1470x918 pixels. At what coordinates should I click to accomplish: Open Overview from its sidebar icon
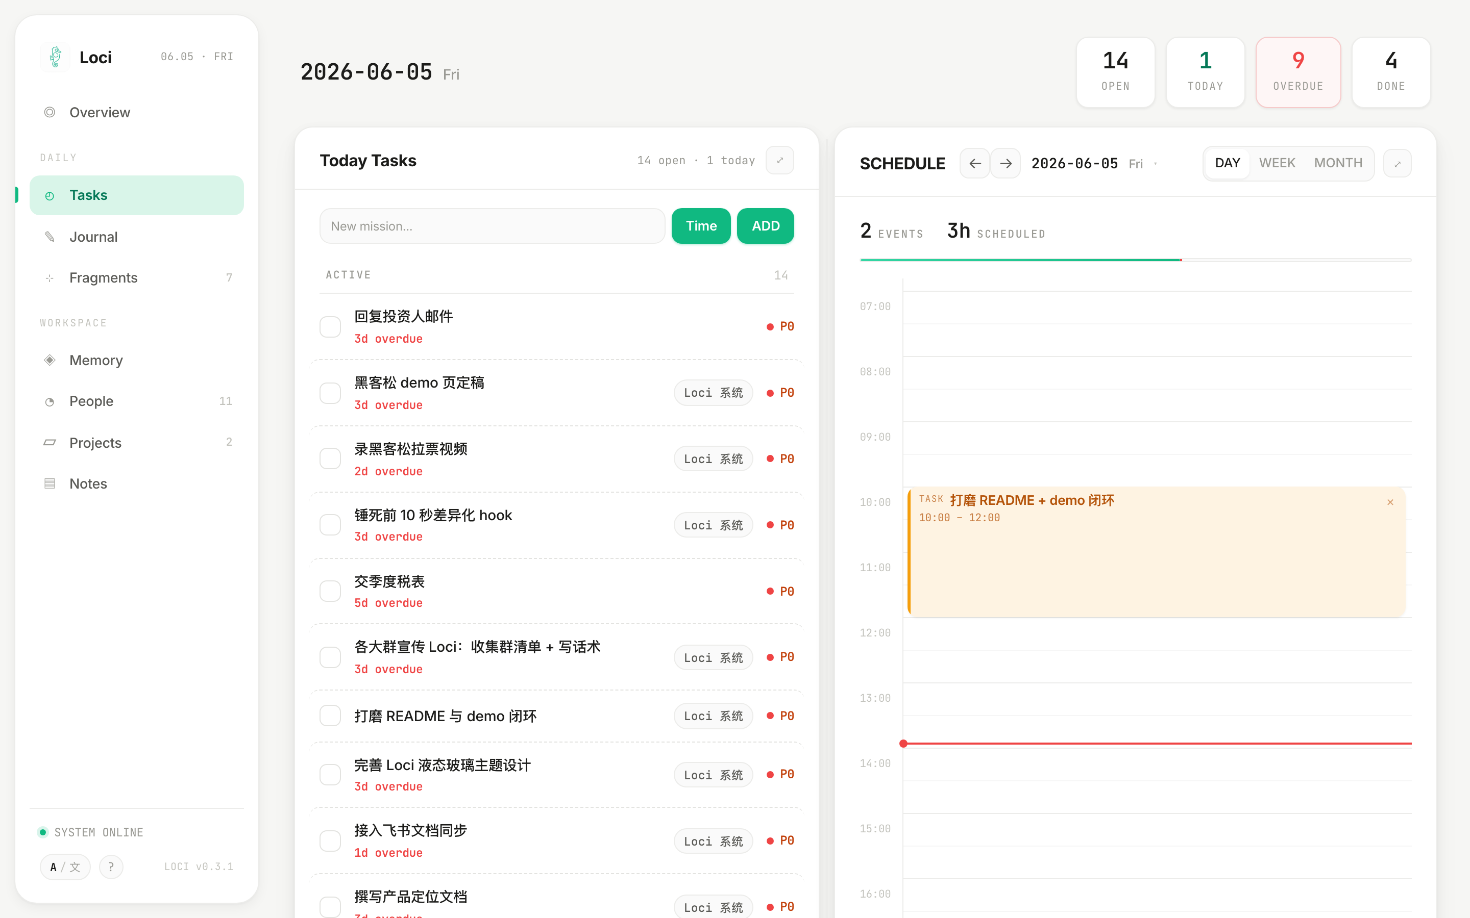50,112
